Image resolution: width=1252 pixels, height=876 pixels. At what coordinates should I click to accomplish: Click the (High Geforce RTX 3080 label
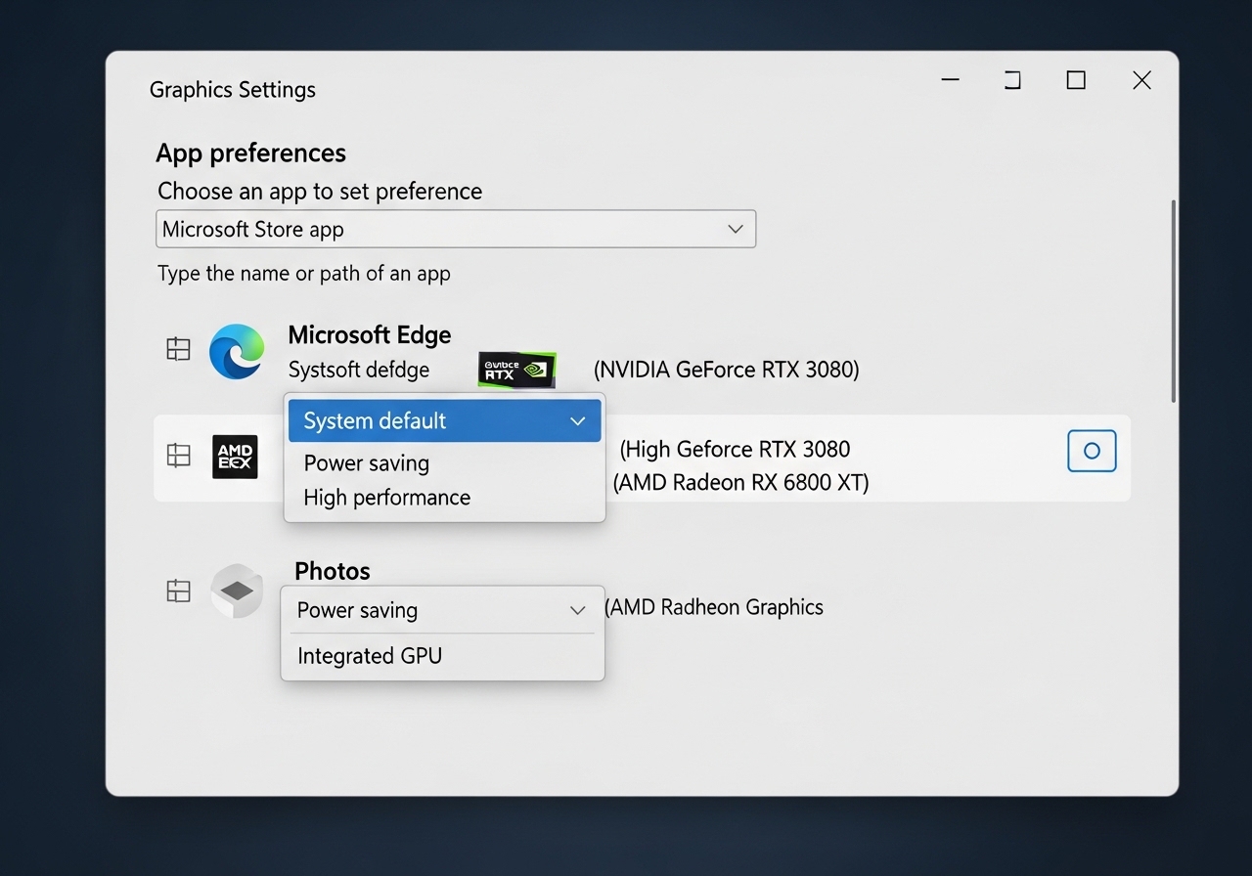(x=737, y=450)
